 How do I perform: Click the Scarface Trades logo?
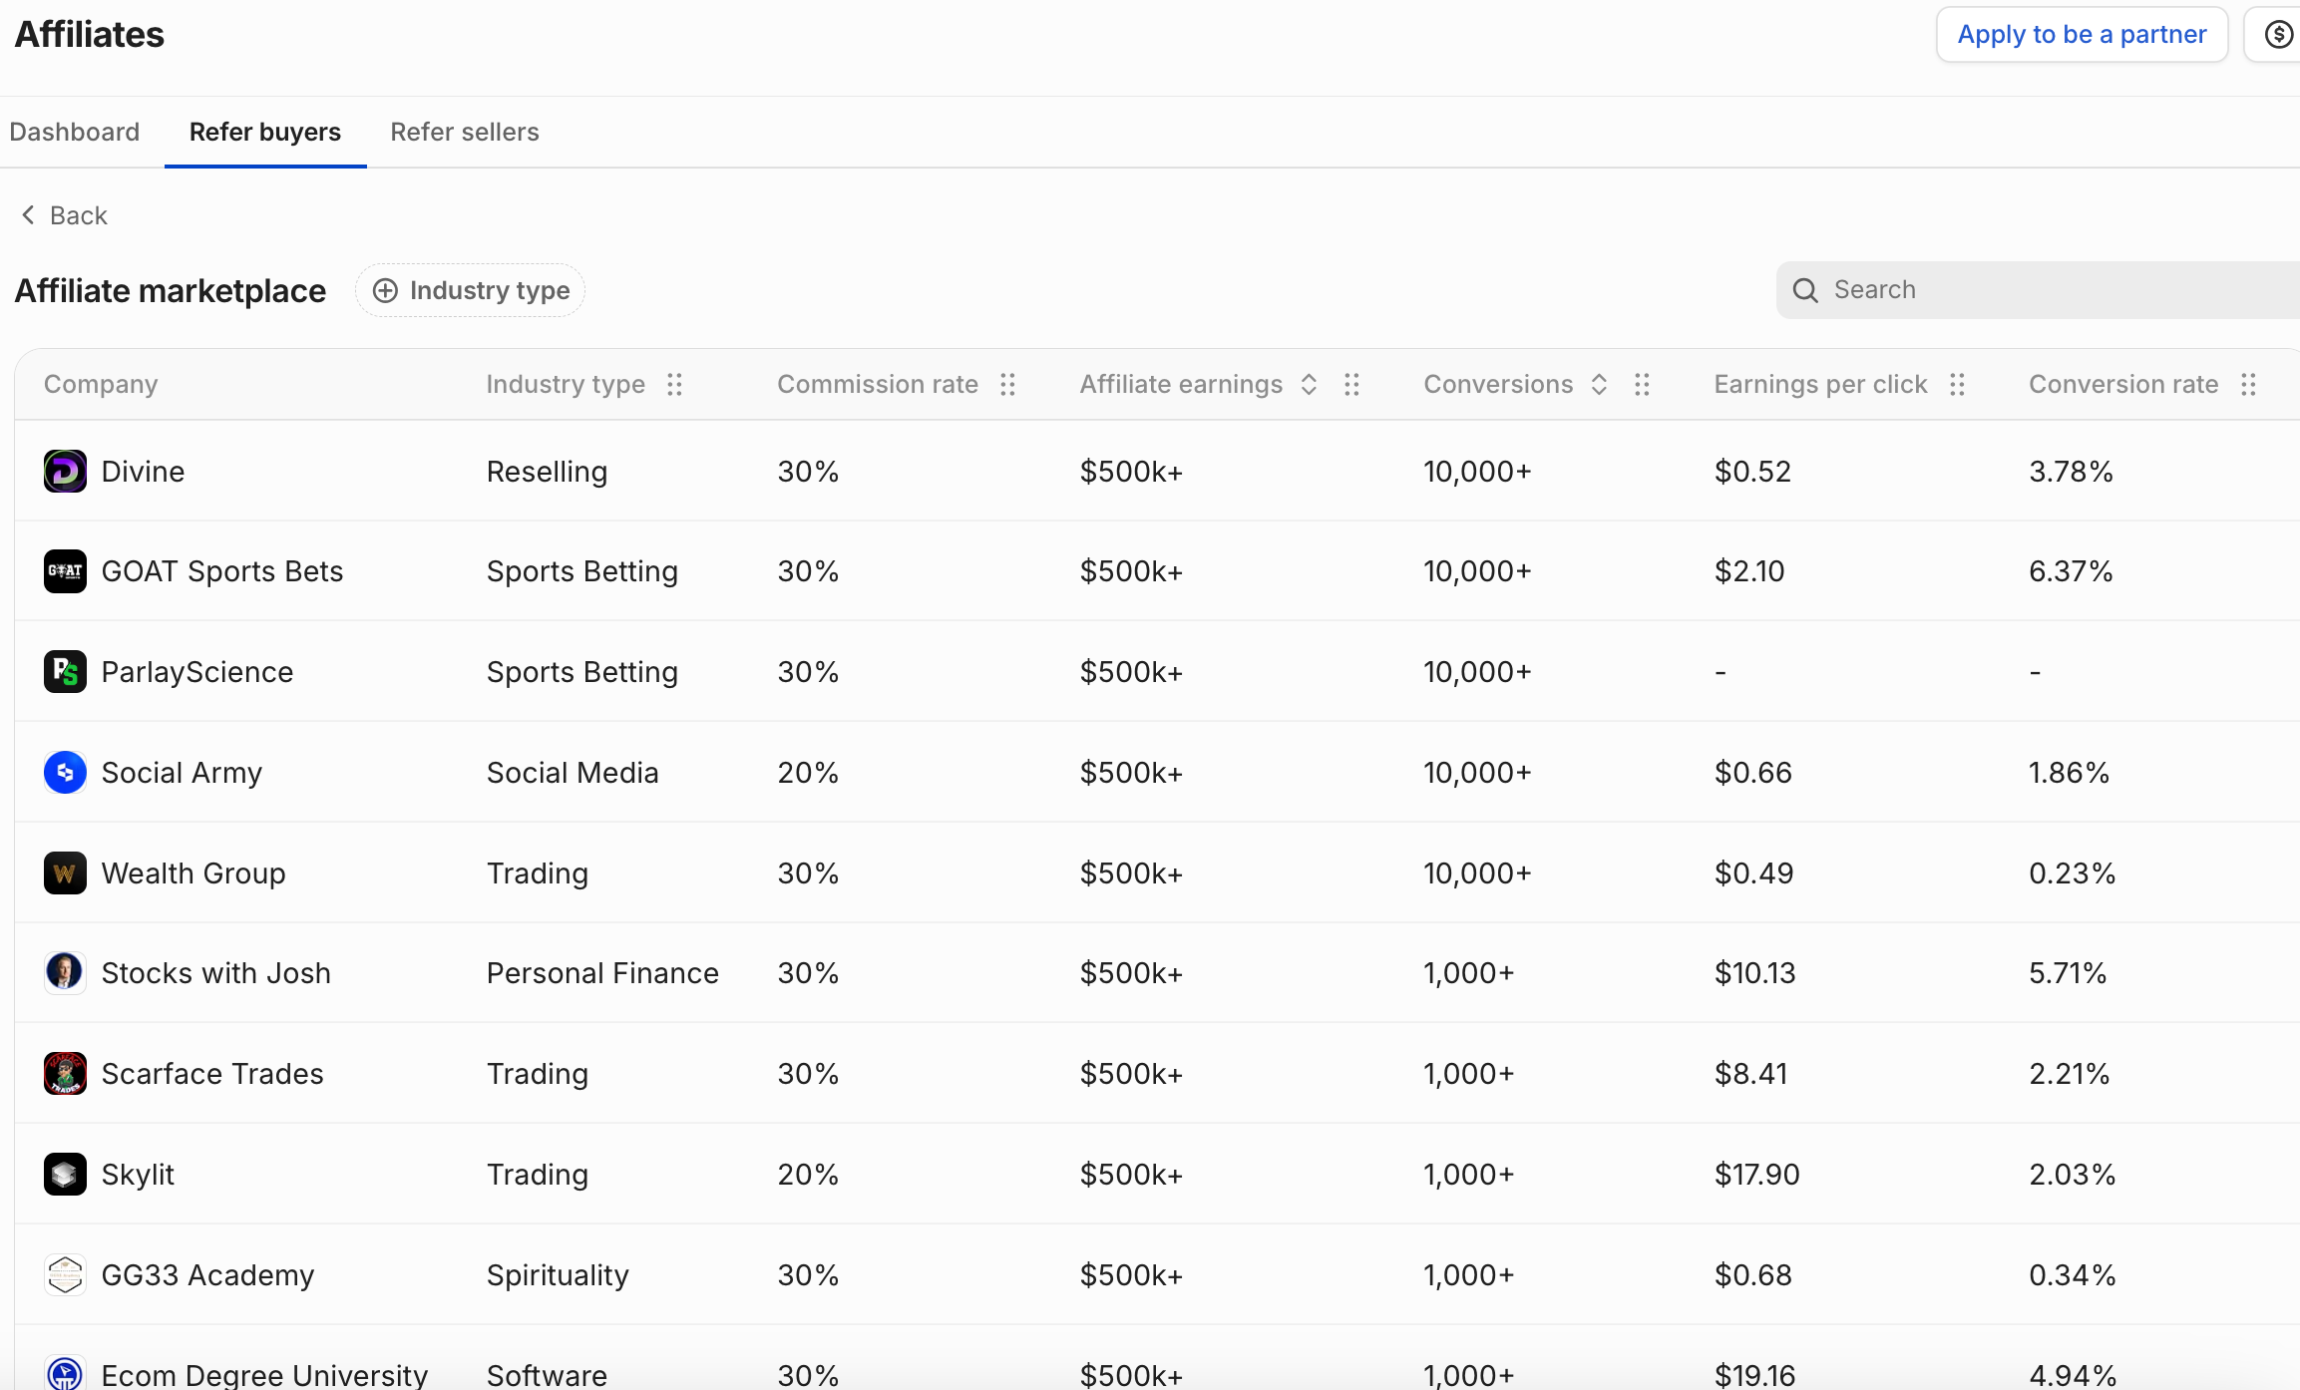(x=65, y=1074)
